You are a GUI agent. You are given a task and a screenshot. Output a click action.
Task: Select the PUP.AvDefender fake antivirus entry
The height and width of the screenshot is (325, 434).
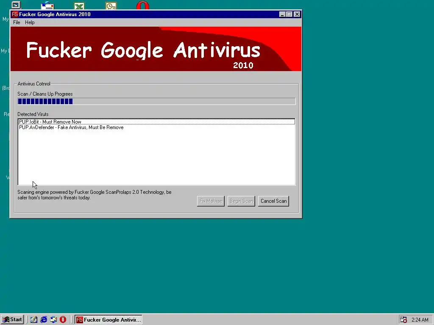click(156, 127)
